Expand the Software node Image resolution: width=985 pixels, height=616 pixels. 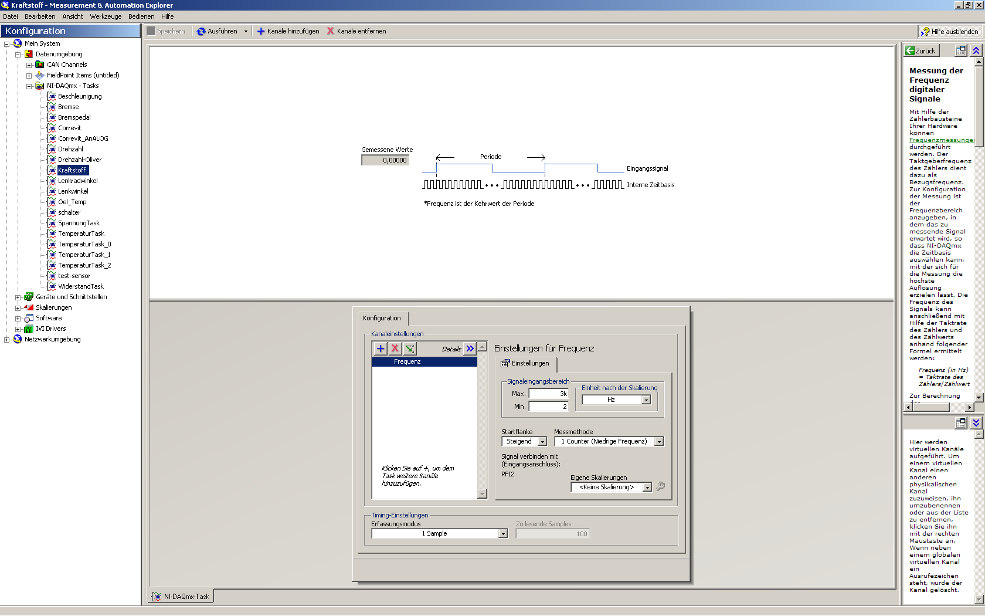pos(18,319)
